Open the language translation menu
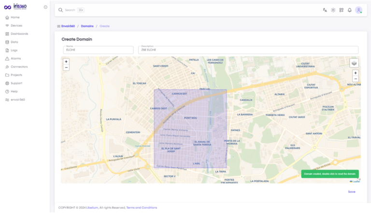This screenshot has height=213, width=371. click(325, 10)
